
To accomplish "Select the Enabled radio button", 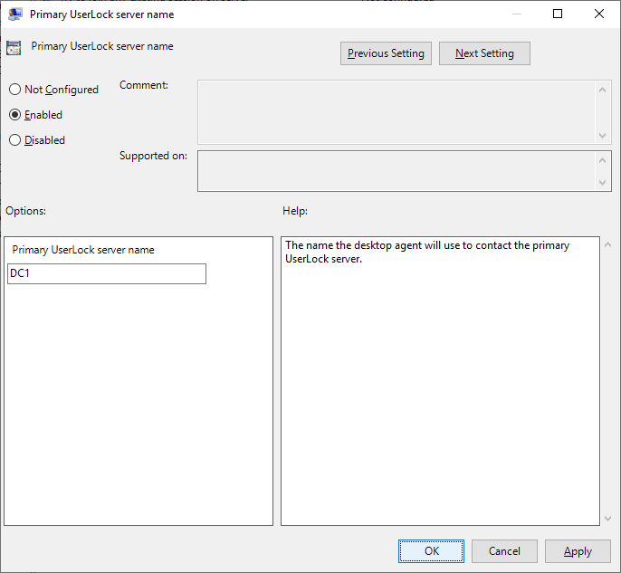I will 15,115.
